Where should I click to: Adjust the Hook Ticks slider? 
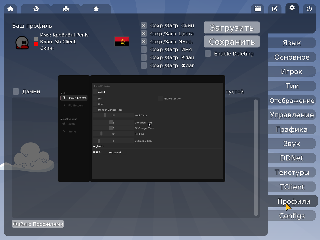pos(113,115)
